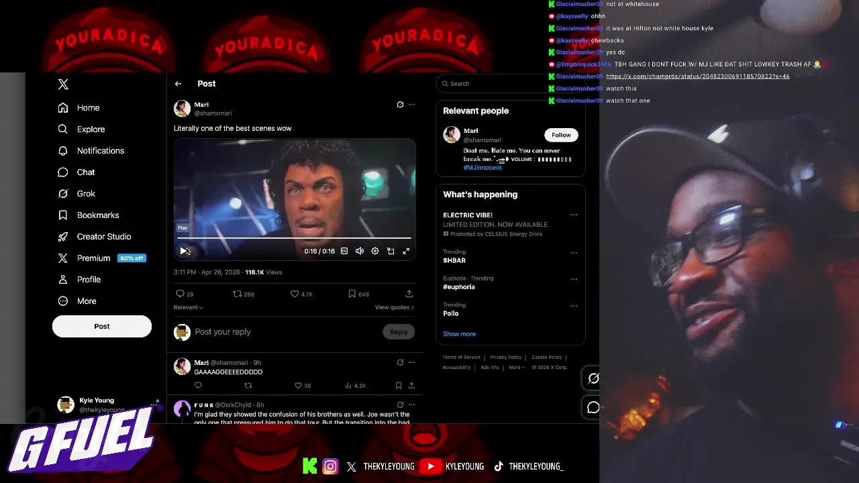Click Show more under What's happening
This screenshot has width=859, height=483.
point(459,333)
